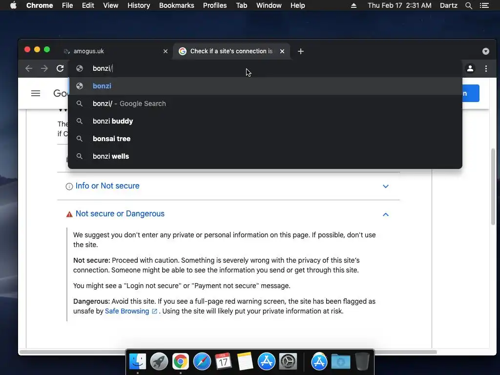The width and height of the screenshot is (500, 375).
Task: Select the Check if a site's connection tab
Action: (231, 51)
